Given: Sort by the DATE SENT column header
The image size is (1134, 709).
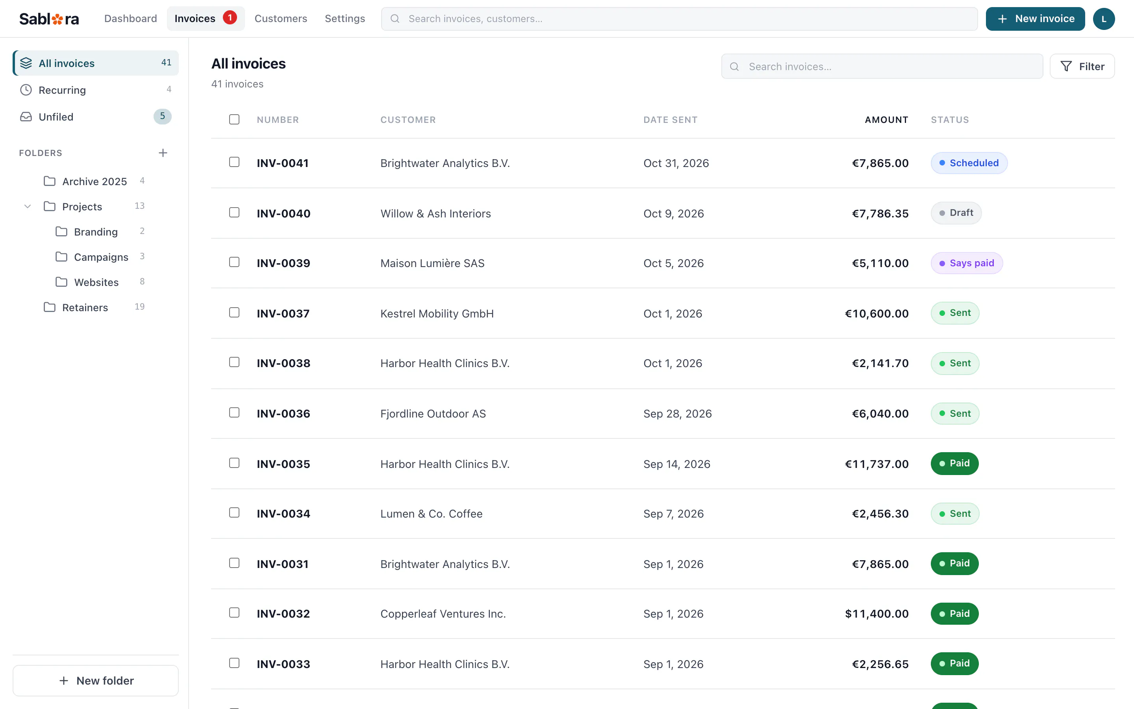Looking at the screenshot, I should 670,120.
